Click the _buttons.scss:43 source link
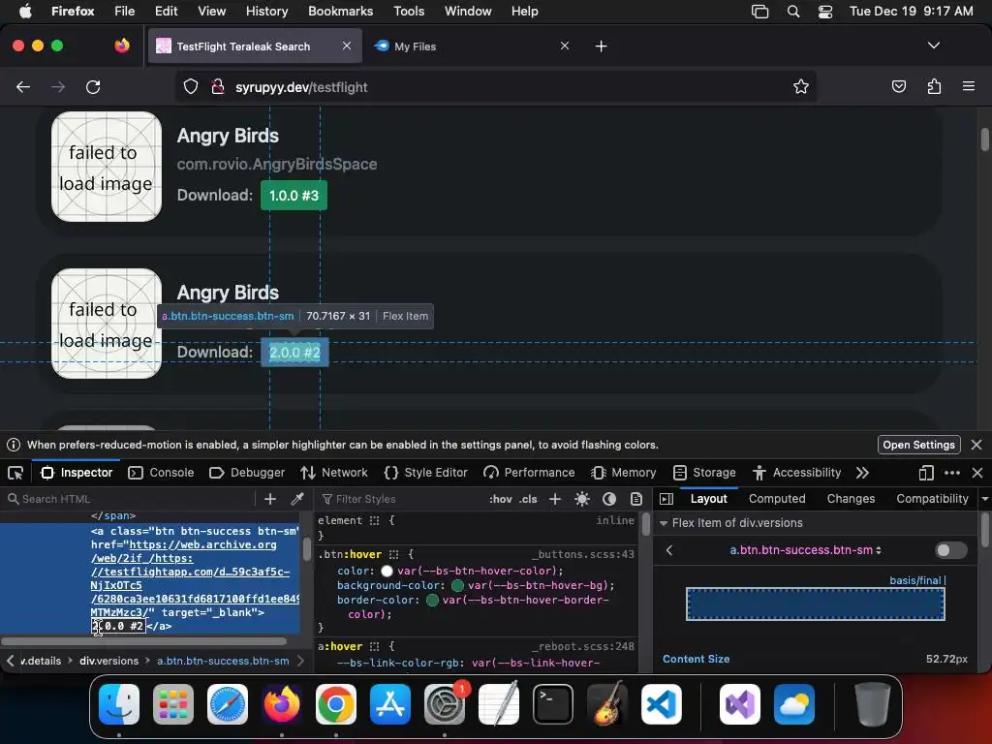This screenshot has width=992, height=744. click(x=582, y=554)
